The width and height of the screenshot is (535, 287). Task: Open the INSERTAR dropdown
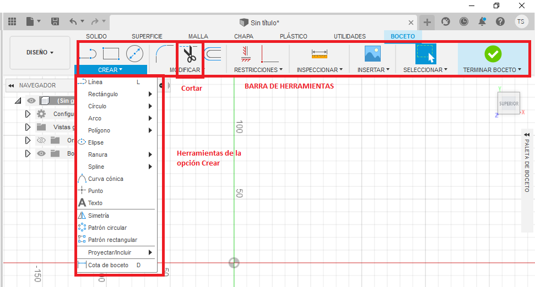[373, 70]
